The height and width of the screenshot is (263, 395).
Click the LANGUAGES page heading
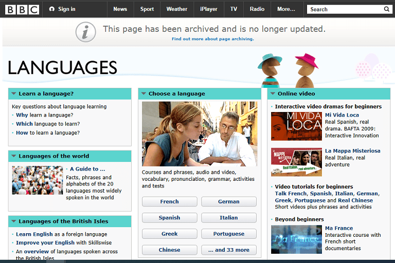62,68
